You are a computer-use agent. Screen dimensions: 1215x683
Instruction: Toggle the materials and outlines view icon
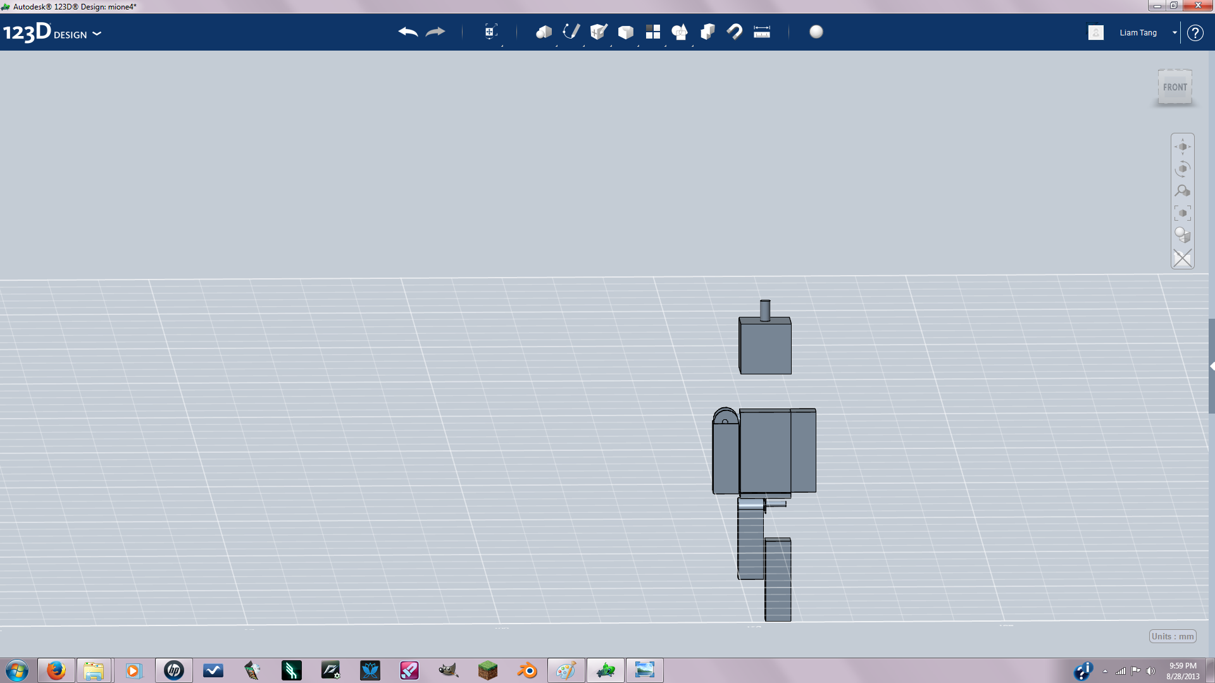click(x=1183, y=235)
